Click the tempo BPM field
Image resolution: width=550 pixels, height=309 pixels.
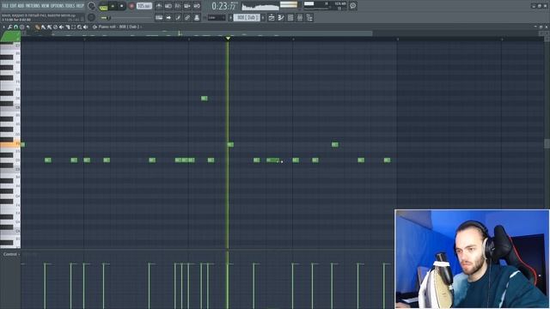click(144, 6)
